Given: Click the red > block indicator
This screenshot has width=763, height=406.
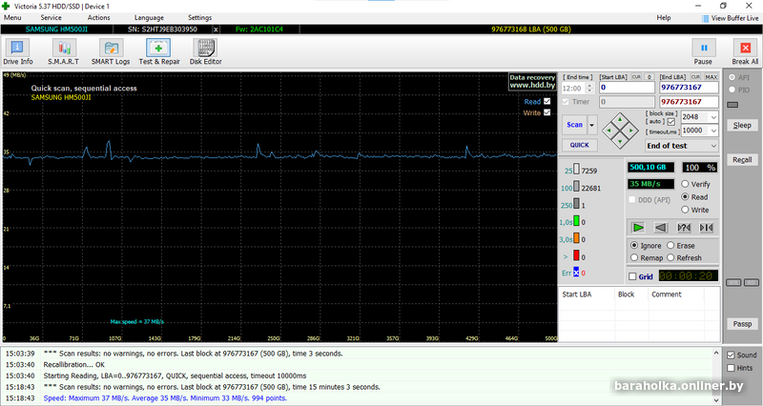Looking at the screenshot, I should point(576,255).
